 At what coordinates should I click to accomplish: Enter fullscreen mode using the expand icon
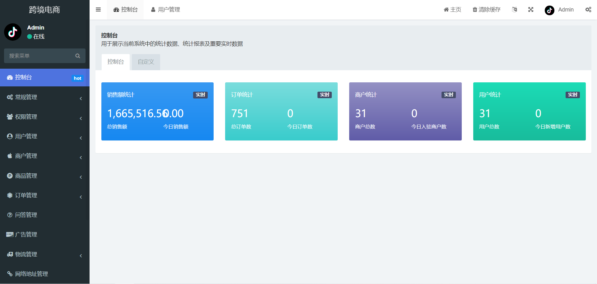point(531,9)
